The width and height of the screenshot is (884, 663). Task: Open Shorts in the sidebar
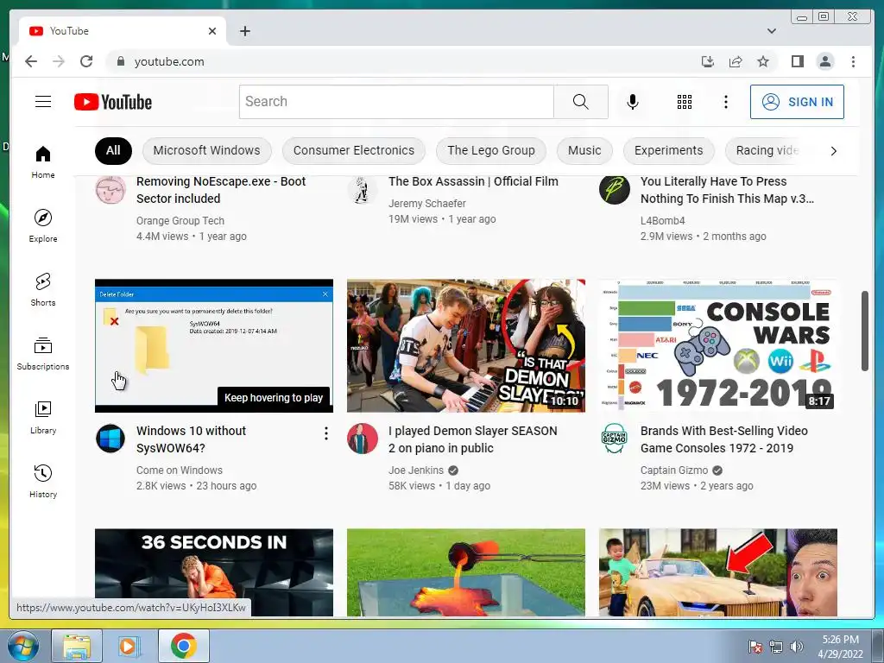43,290
